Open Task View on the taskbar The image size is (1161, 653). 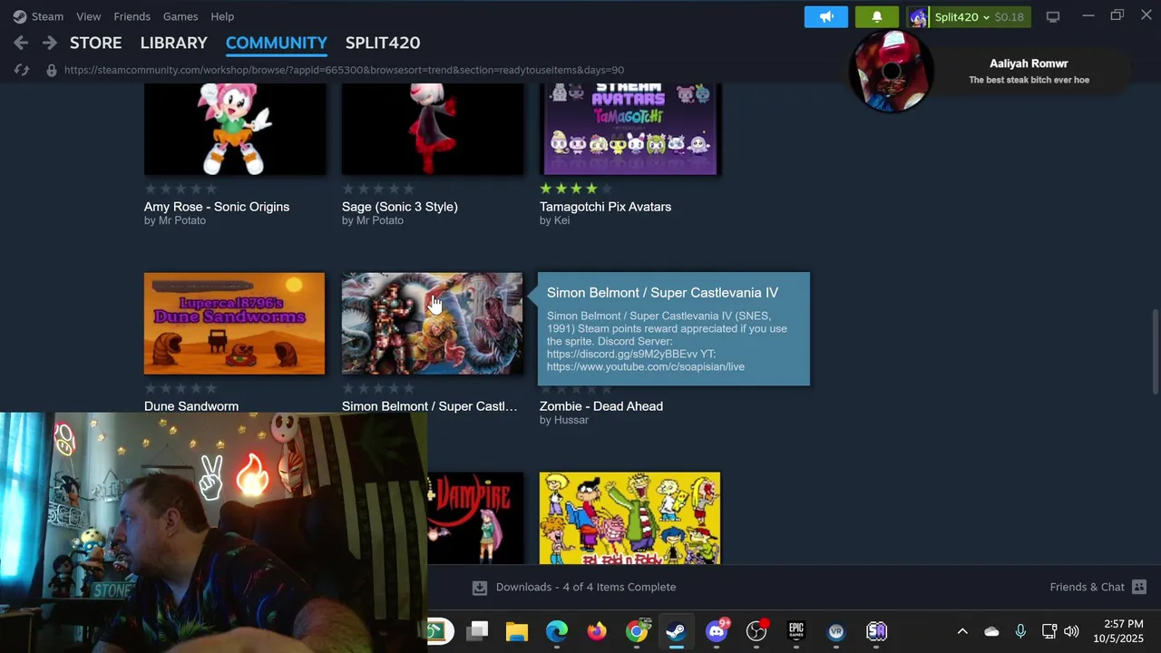coord(477,631)
